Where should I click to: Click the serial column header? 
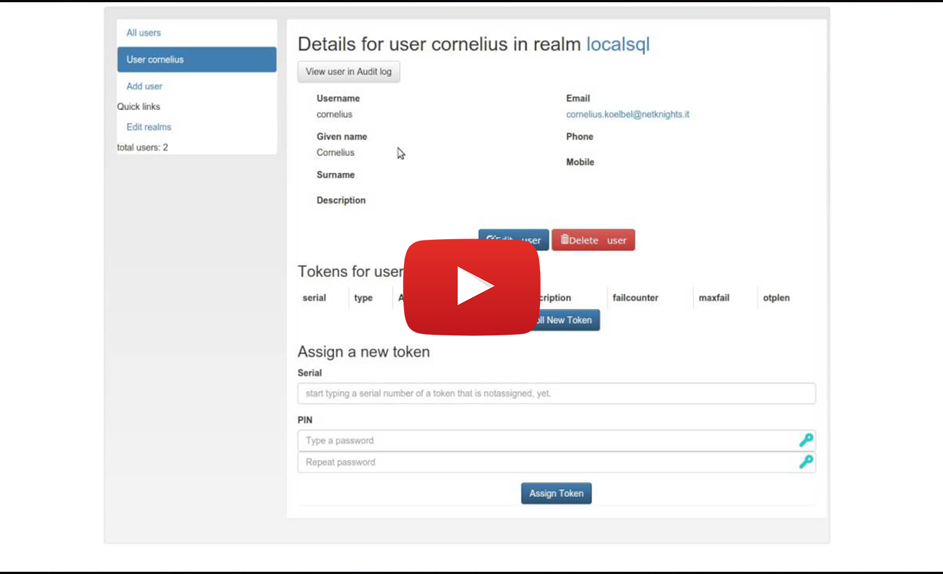pyautogui.click(x=314, y=298)
